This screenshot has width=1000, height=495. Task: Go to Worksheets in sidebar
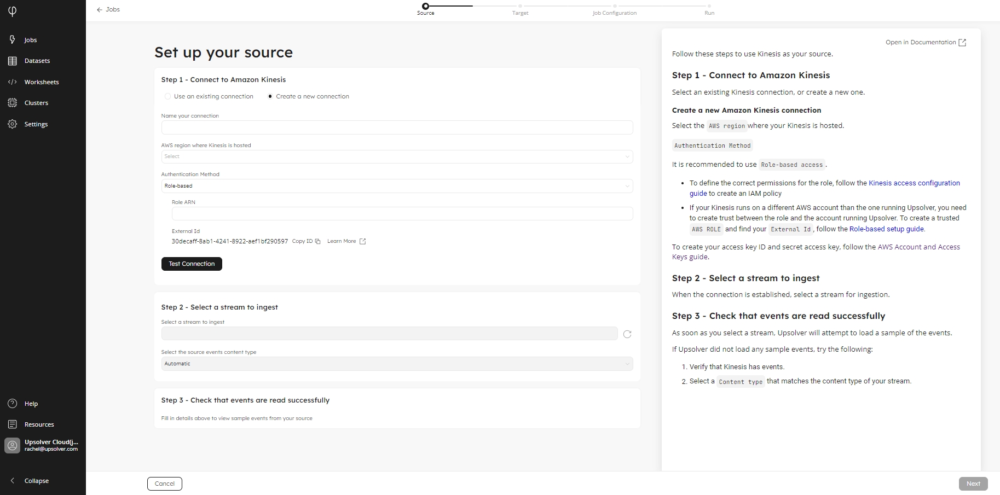coord(41,82)
